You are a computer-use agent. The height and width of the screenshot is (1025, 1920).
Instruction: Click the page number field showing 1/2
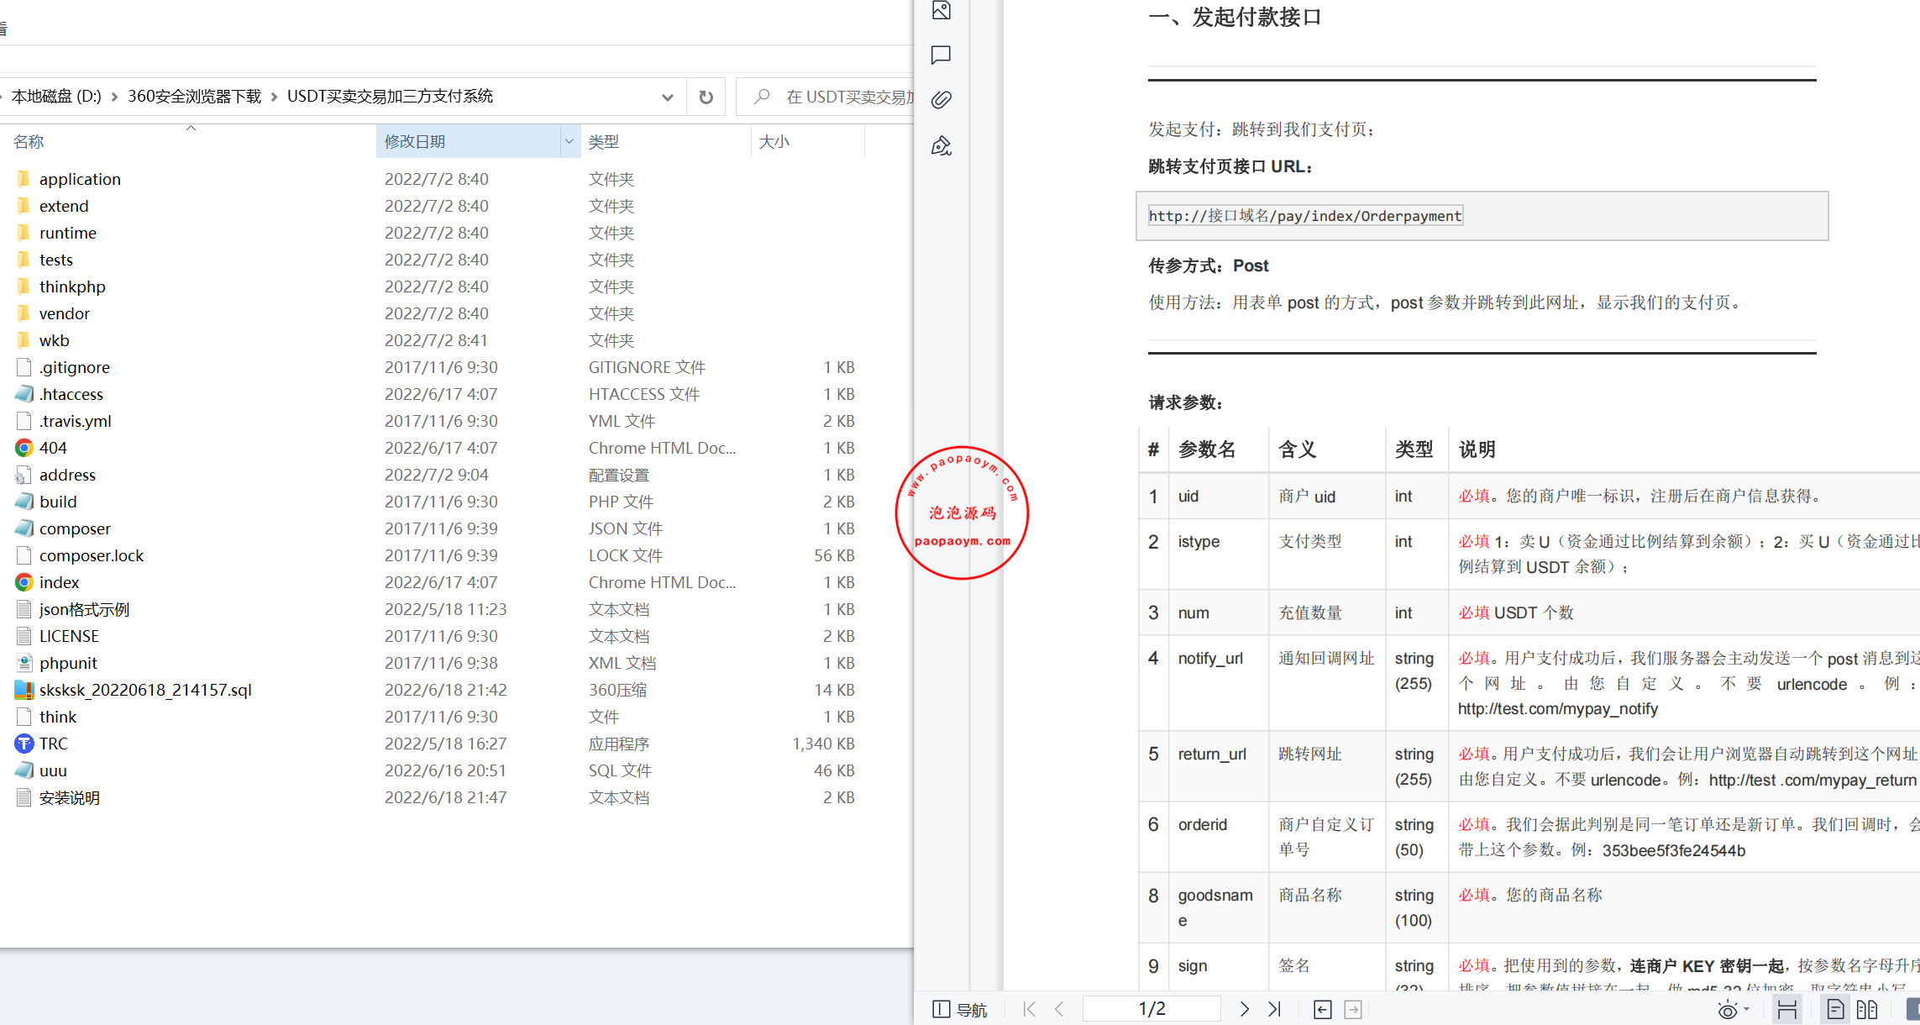(1152, 1008)
